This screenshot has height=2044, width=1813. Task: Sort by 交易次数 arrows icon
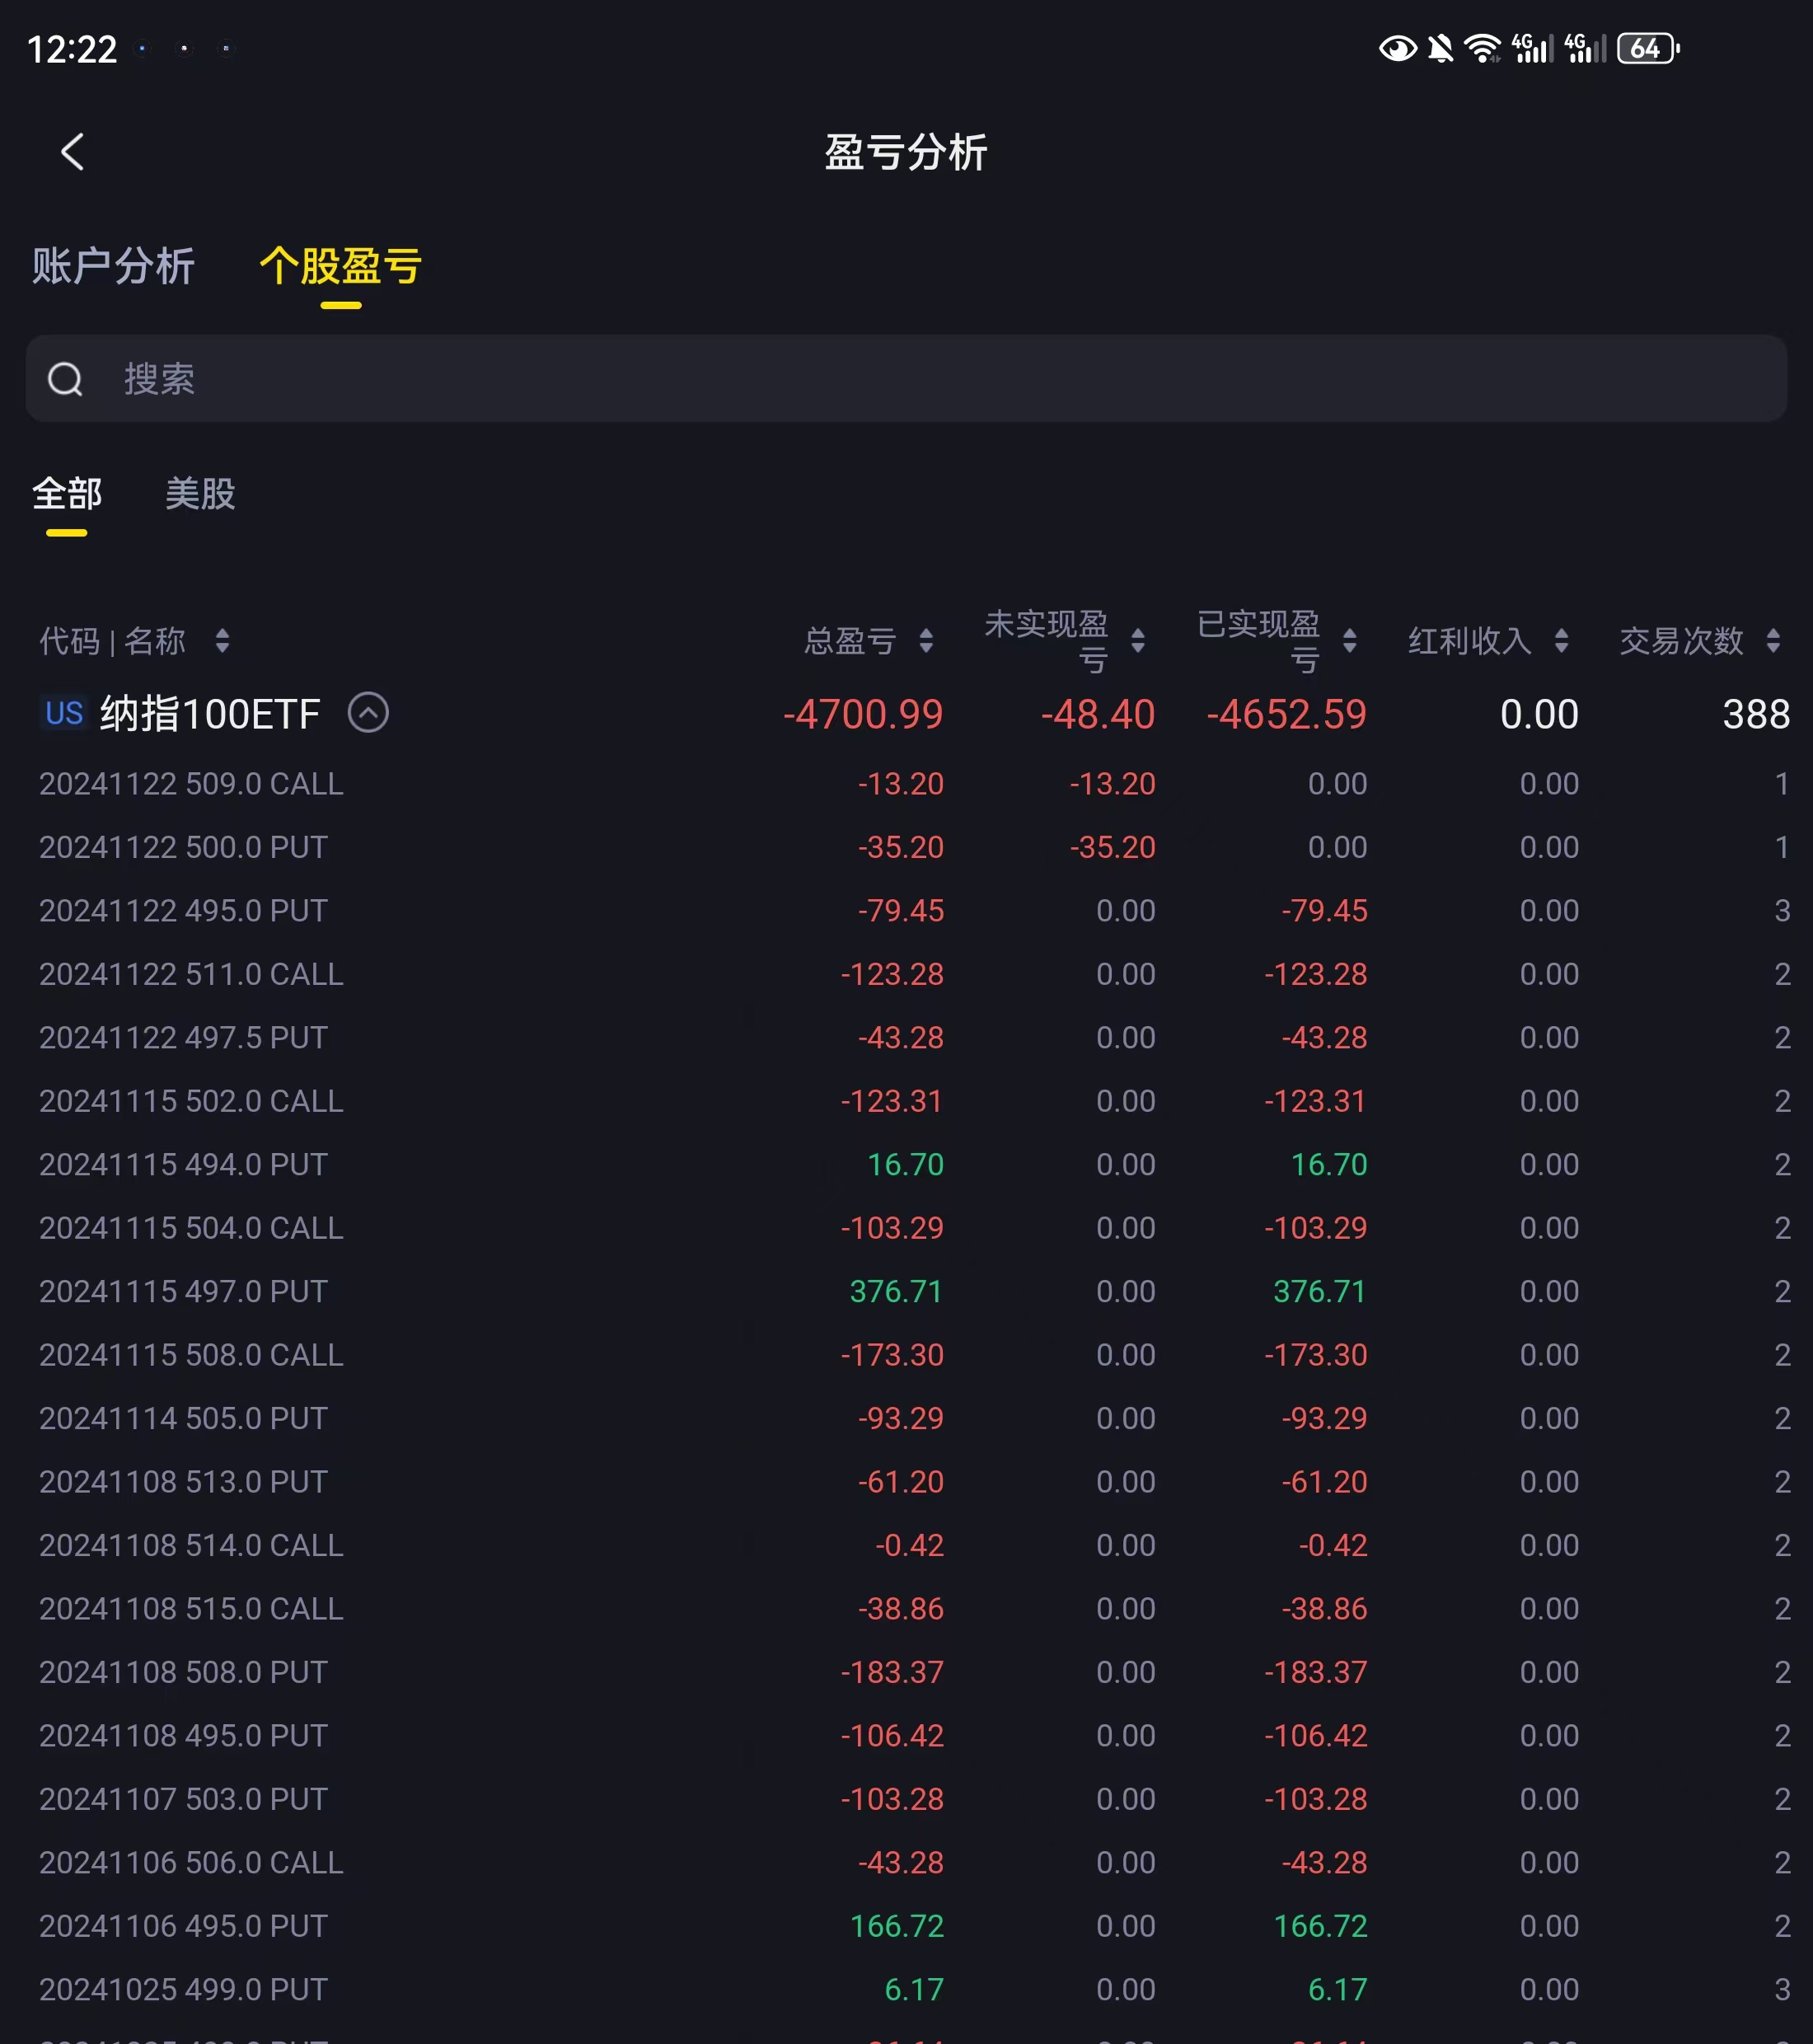pyautogui.click(x=1773, y=641)
